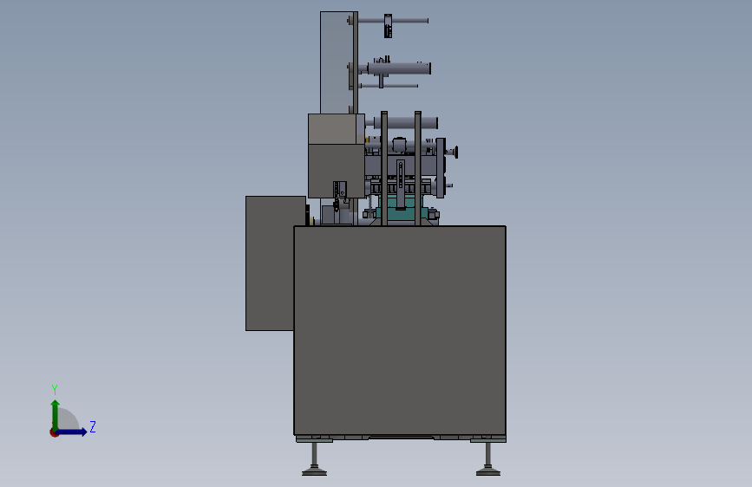Select the large front panel of machine base
The width and height of the screenshot is (752, 487).
point(400,330)
